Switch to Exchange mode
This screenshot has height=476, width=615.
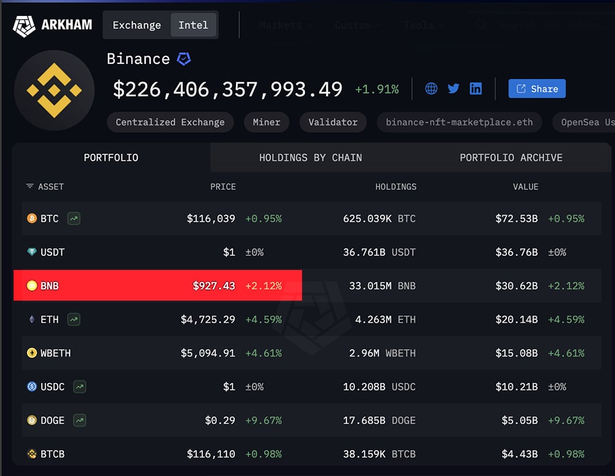coord(137,25)
